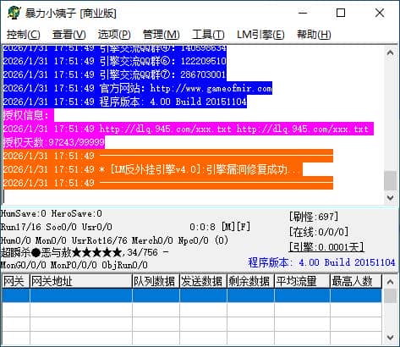Click the LM反外挂引擎v4.0 log line
Screen dimensions: 400x347
(x=153, y=169)
